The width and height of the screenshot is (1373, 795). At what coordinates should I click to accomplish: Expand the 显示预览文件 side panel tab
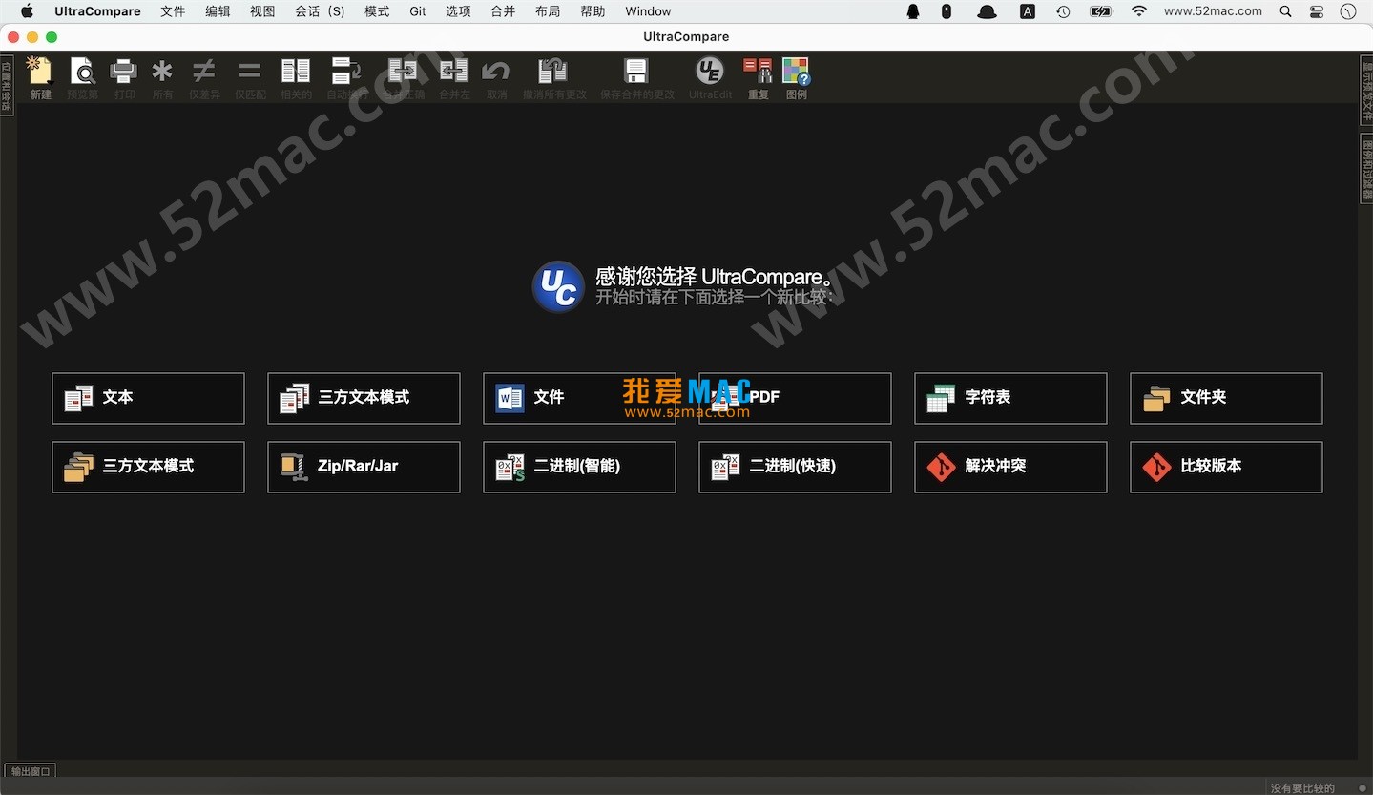pyautogui.click(x=1366, y=90)
